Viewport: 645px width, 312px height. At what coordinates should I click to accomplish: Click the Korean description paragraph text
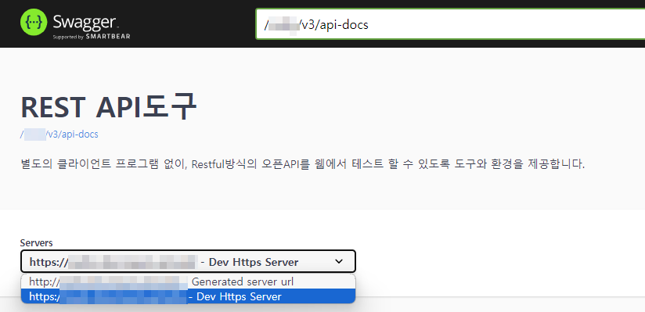302,164
